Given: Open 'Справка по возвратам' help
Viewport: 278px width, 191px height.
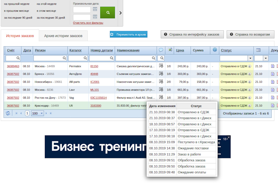Looking at the screenshot, I should 250,34.
